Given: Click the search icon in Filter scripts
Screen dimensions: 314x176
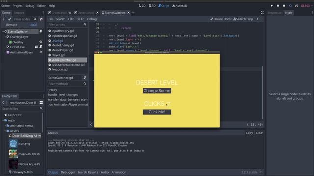Looking at the screenshot, I should click(x=85, y=25).
